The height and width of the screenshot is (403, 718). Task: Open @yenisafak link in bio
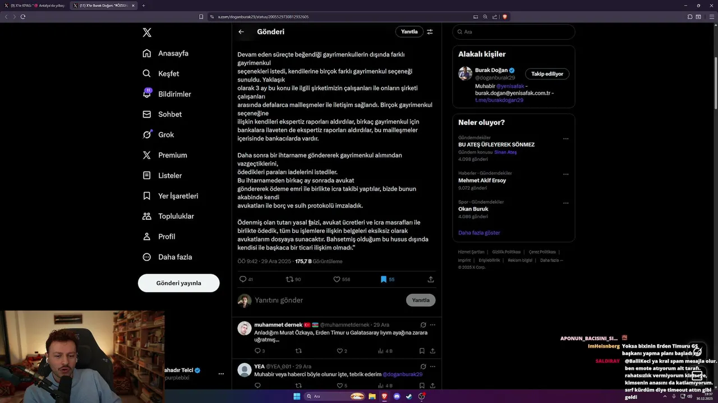coord(510,86)
